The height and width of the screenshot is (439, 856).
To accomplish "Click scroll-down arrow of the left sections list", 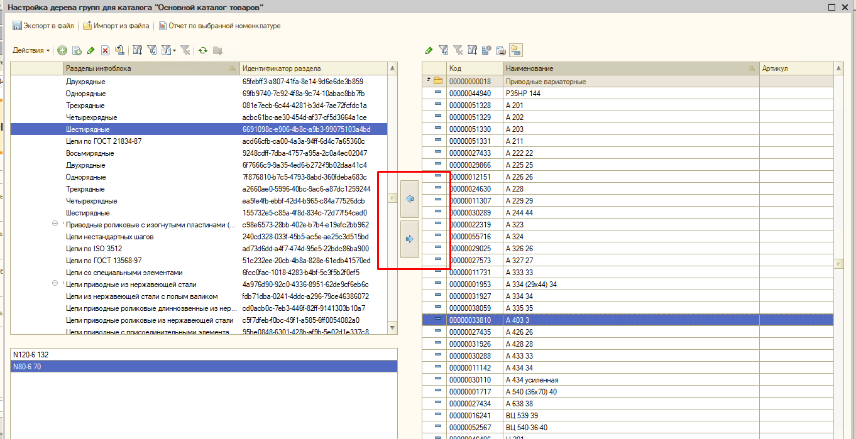I will (x=393, y=328).
